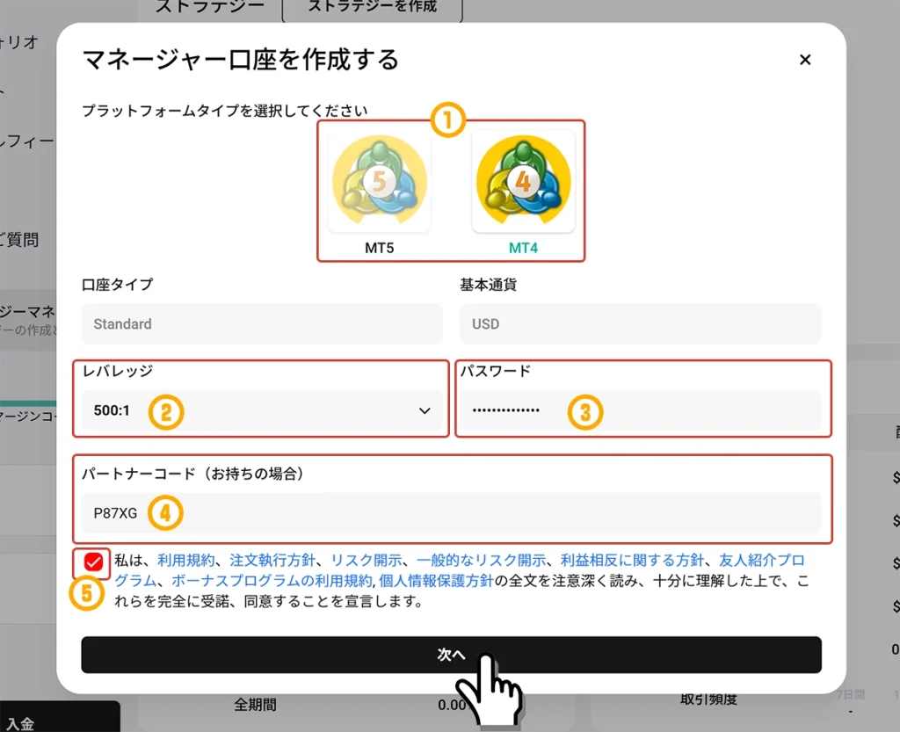Click the partner code field P87XG
900x732 pixels.
pyautogui.click(x=451, y=513)
